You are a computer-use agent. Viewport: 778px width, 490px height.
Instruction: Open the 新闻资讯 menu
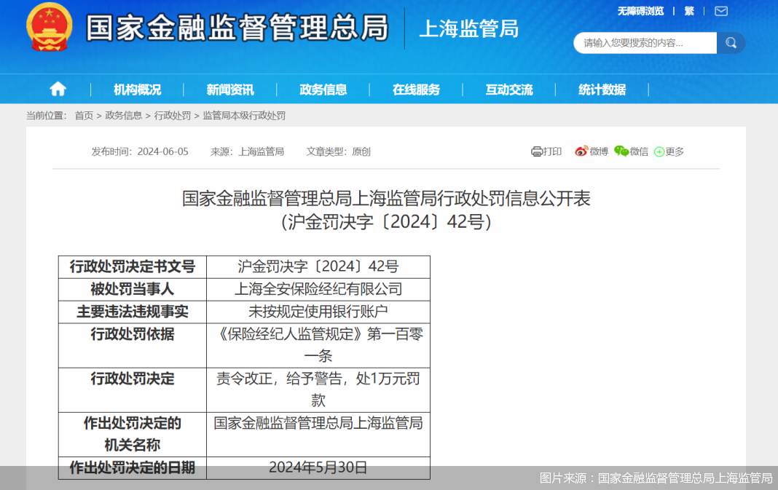coord(230,90)
